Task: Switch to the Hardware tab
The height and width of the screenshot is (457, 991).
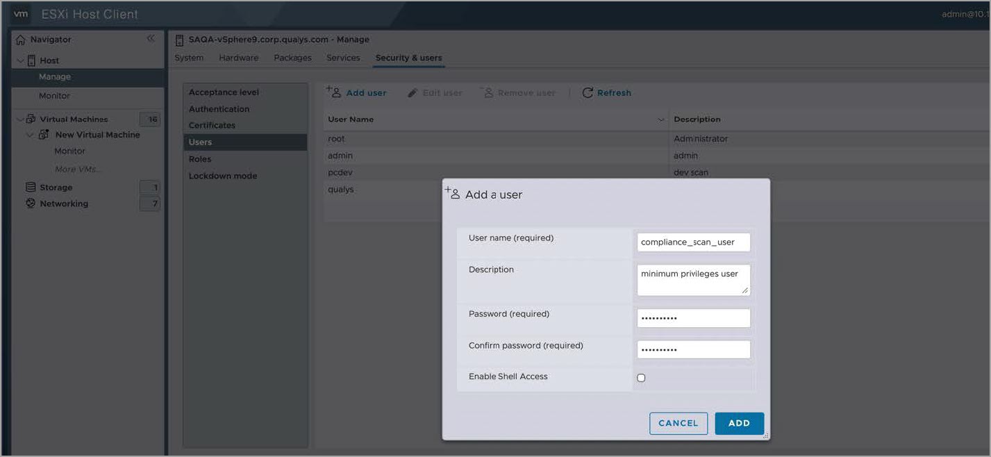Action: point(238,58)
